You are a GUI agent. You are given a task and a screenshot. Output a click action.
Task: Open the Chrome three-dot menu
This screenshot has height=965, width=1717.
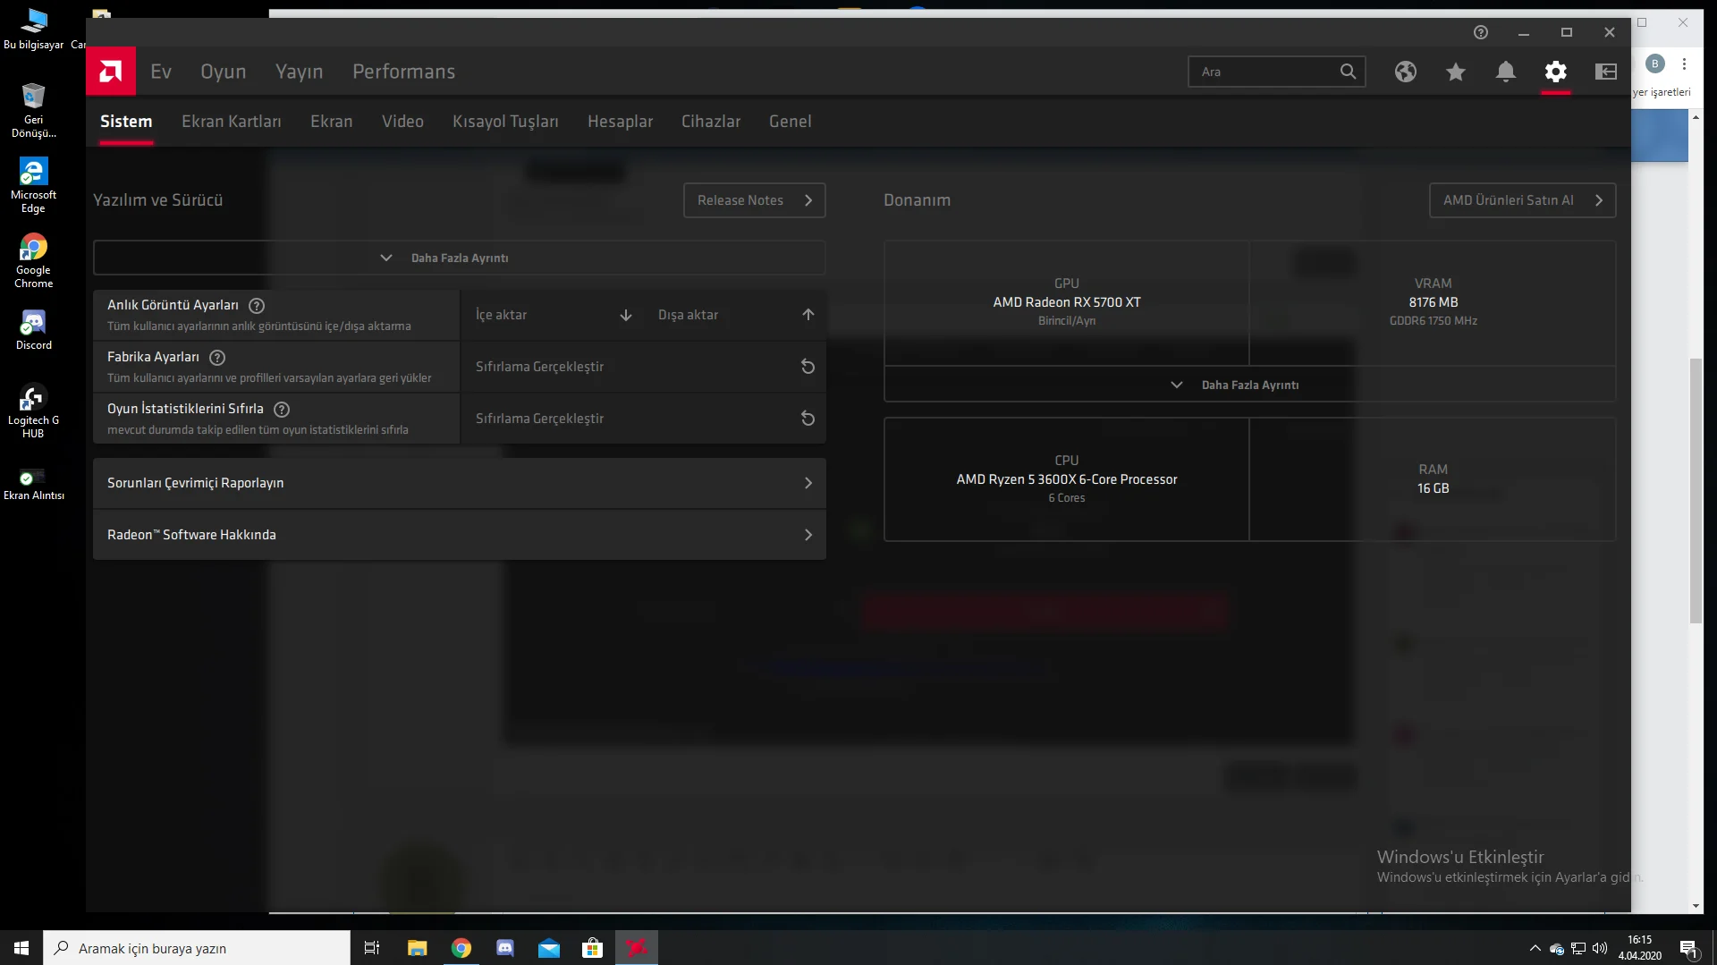1684,63
